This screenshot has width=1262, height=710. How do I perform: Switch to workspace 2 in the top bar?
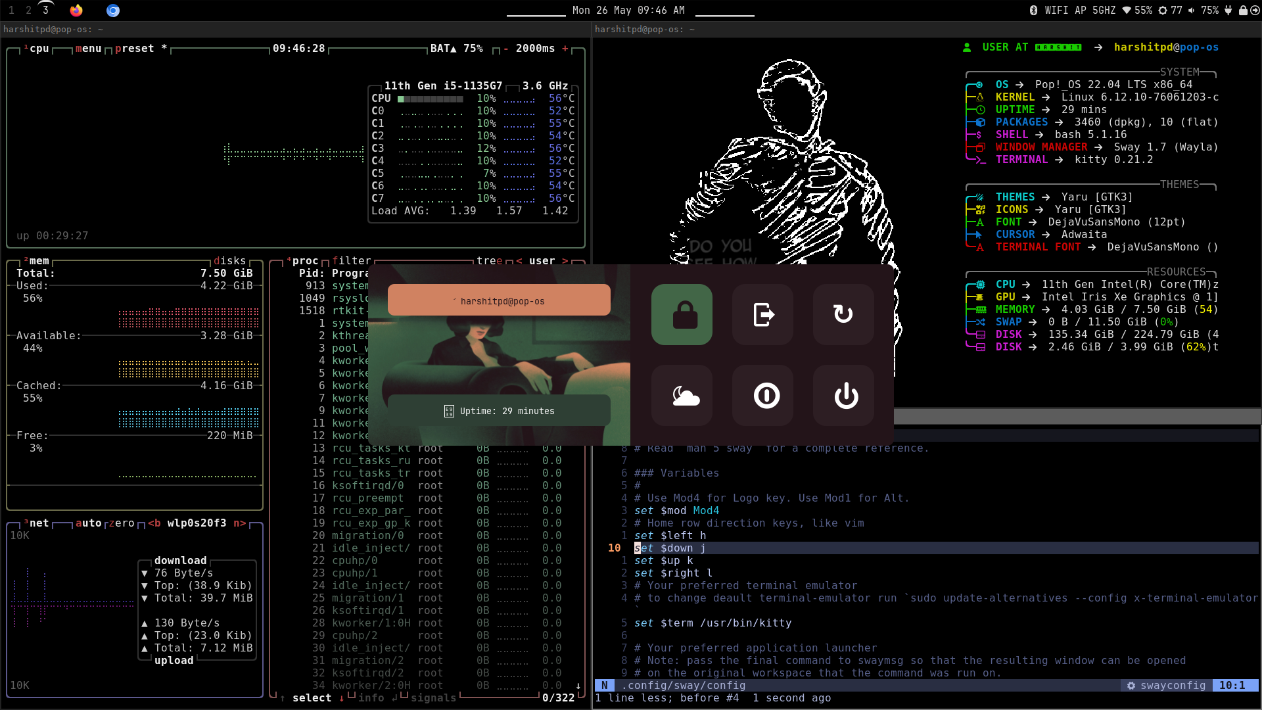[28, 10]
